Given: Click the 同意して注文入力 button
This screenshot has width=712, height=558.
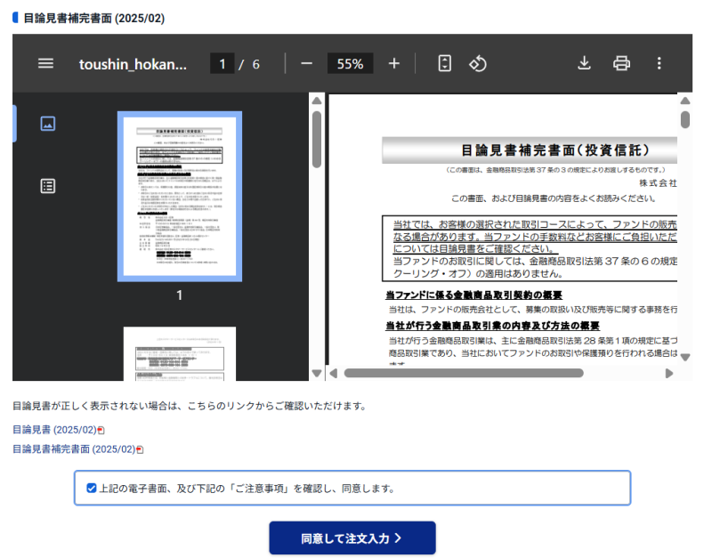Looking at the screenshot, I should point(352,538).
